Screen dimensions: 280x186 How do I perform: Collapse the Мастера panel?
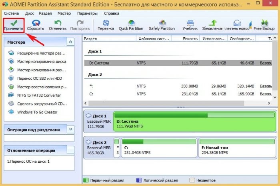[x=70, y=42]
